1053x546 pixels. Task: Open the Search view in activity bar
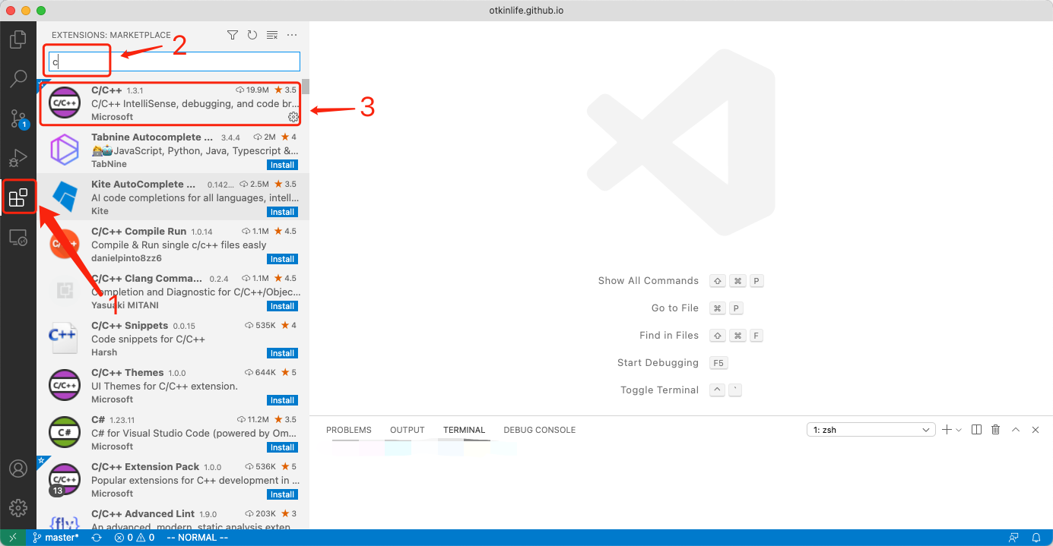(x=18, y=78)
